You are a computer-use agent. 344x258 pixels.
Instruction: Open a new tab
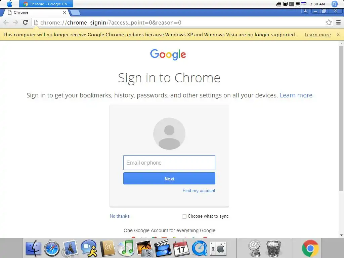point(75,12)
